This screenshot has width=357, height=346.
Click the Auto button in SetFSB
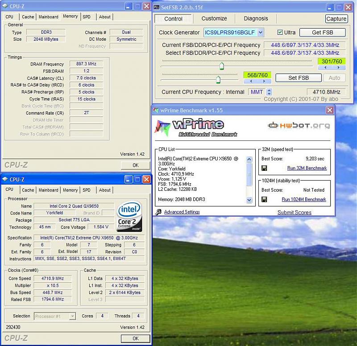pyautogui.click(x=334, y=78)
